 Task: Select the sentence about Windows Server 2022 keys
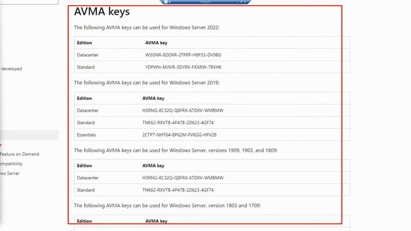pos(147,28)
